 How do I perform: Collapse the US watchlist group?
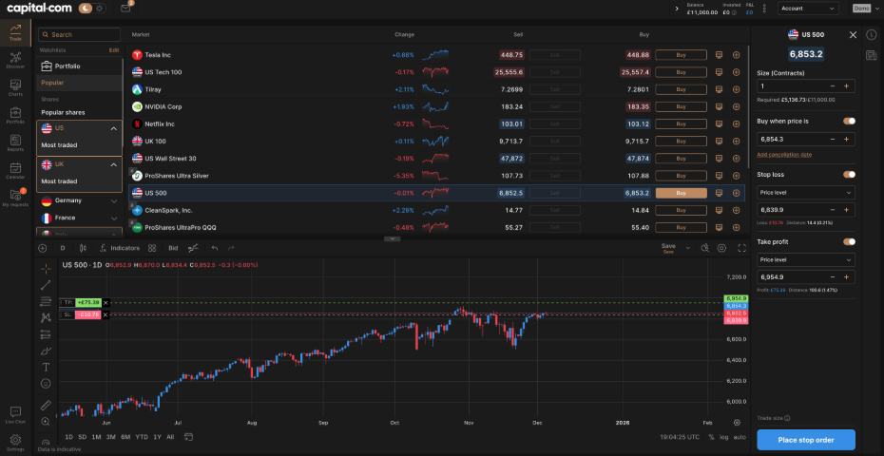click(x=113, y=128)
